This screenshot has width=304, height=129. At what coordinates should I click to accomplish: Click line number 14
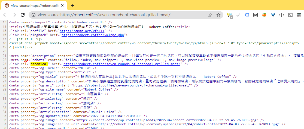[x=4, y=27]
